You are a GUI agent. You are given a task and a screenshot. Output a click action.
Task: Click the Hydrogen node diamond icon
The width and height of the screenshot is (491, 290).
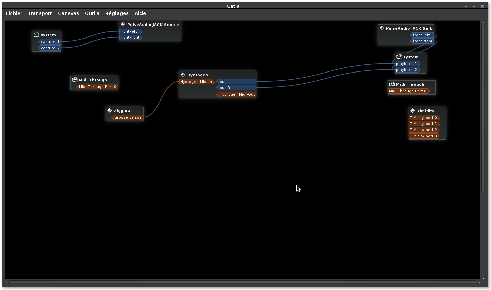point(183,75)
